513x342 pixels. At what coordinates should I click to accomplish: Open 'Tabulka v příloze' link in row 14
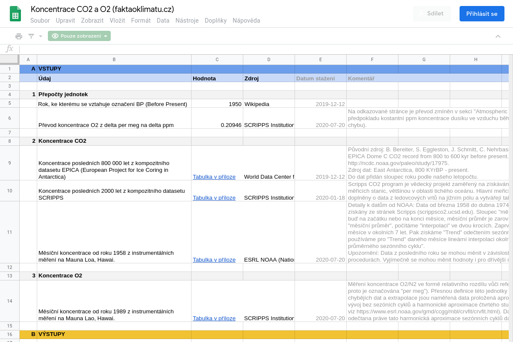click(x=214, y=318)
